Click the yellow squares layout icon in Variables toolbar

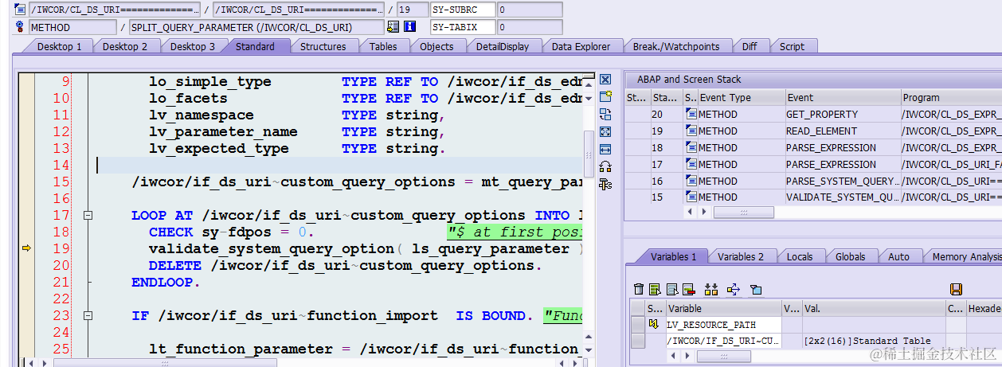[x=711, y=289]
